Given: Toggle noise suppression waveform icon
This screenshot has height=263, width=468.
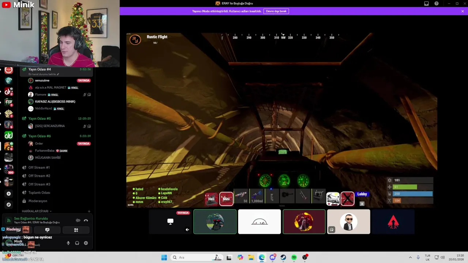Looking at the screenshot, I should [78, 220].
